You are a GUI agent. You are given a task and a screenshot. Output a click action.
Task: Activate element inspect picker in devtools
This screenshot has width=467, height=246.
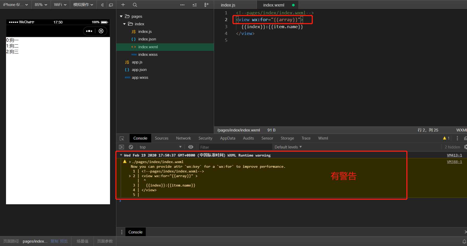122,138
